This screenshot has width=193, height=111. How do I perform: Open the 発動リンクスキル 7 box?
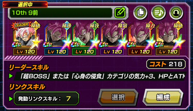click(46, 99)
